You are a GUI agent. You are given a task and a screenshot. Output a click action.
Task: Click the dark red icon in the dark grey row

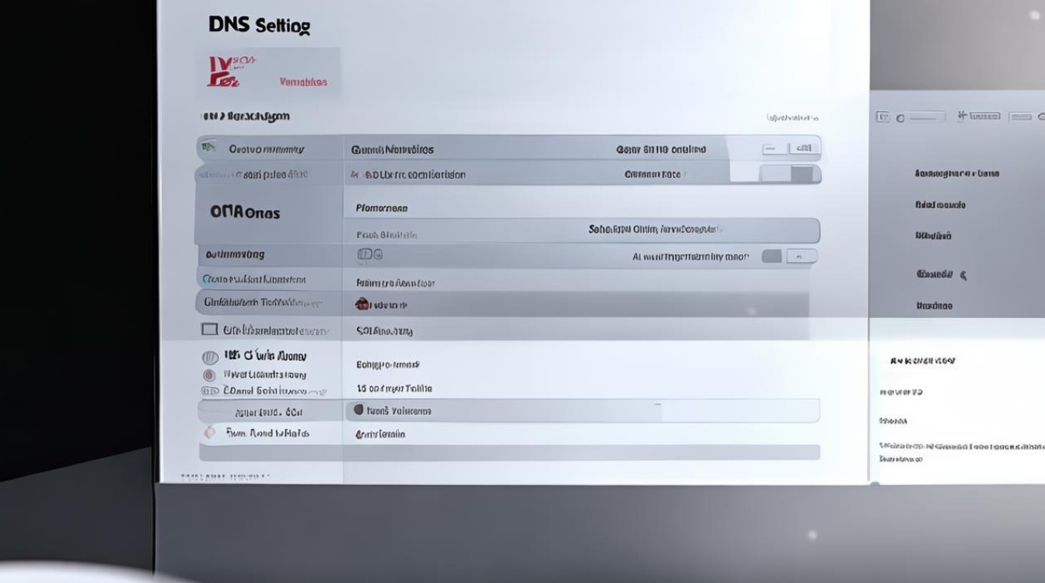click(x=362, y=304)
